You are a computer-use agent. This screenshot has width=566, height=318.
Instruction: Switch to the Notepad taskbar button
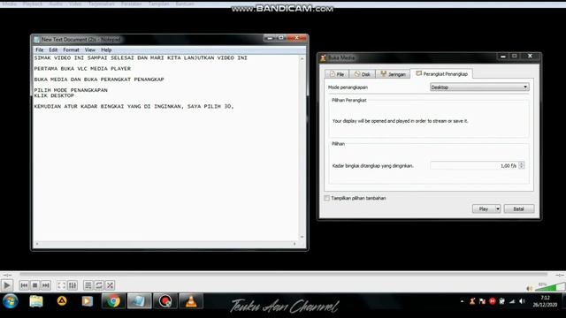tap(139, 301)
